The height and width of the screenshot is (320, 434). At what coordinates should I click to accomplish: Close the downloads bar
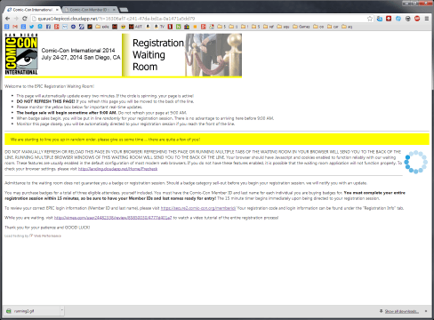coord(426,311)
